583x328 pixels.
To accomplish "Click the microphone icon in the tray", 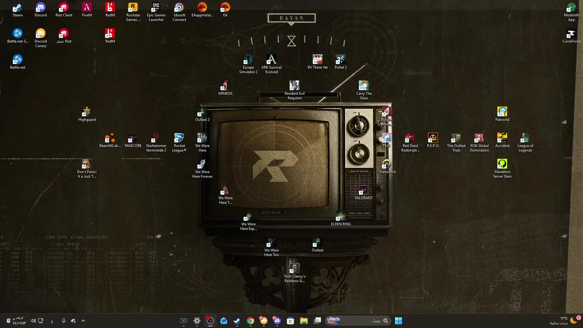I will pos(63,321).
